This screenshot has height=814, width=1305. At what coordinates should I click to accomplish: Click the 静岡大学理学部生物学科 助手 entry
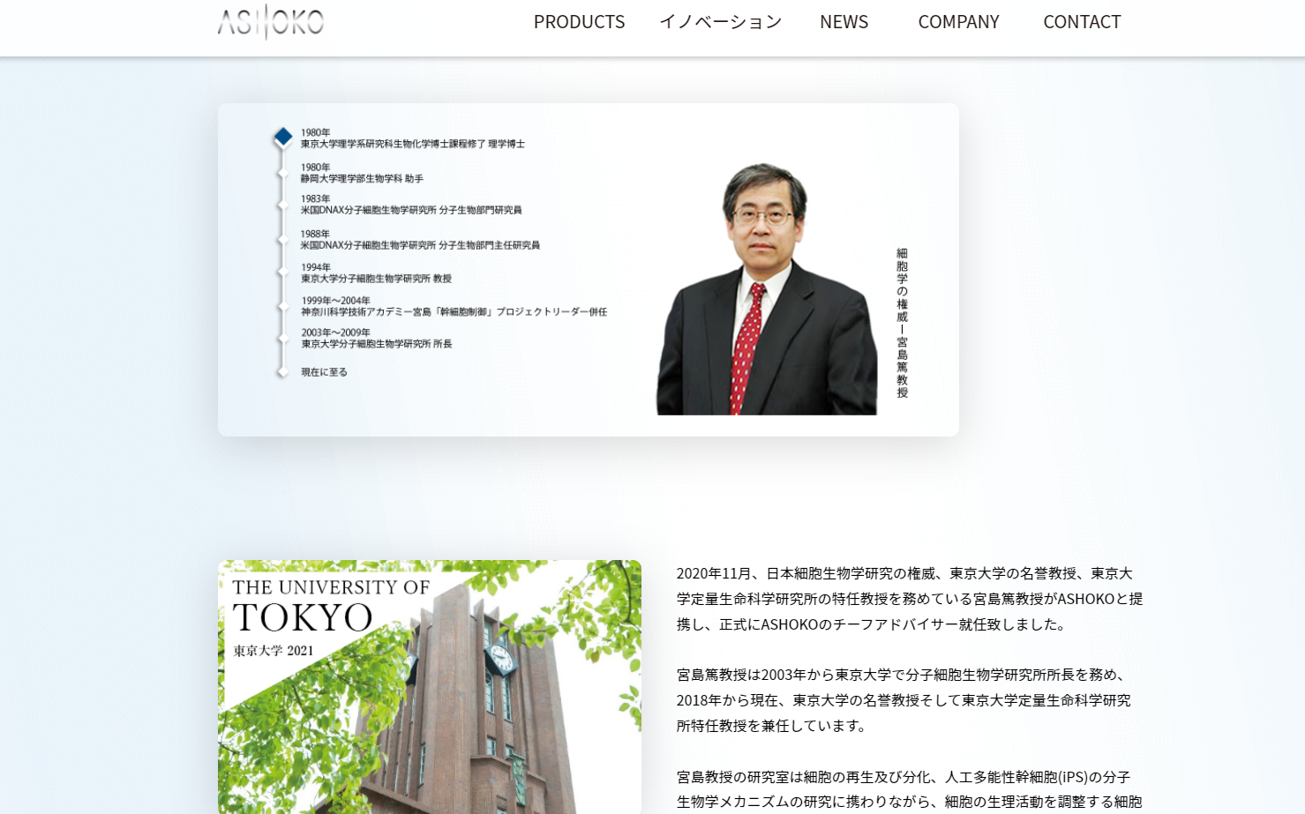(x=362, y=173)
